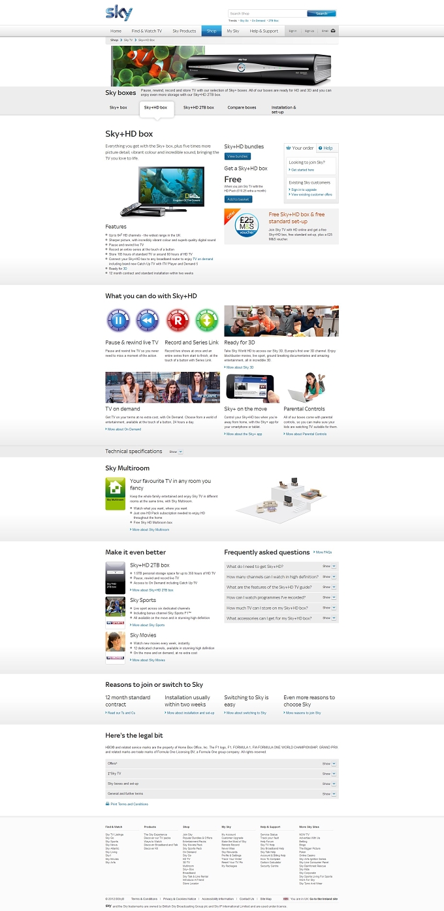This screenshot has height=911, width=444.
Task: Click the Sky Multiroom green house icon
Action: pyautogui.click(x=116, y=494)
